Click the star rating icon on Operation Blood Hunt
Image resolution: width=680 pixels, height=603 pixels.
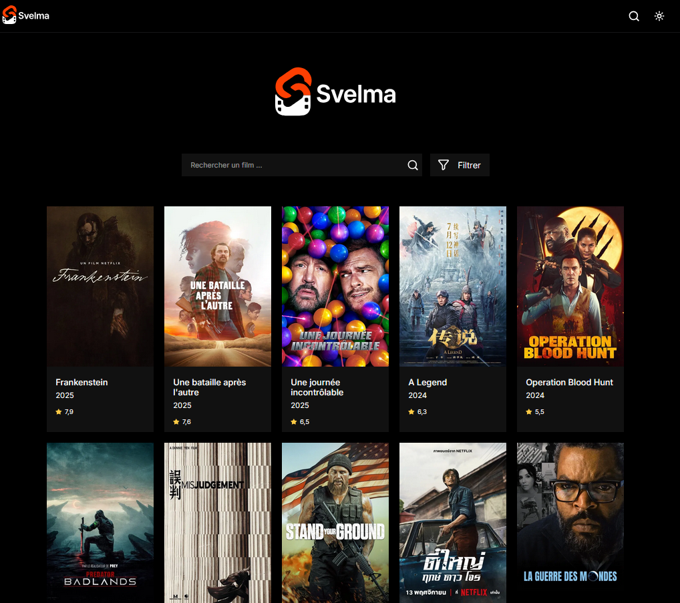(x=529, y=412)
